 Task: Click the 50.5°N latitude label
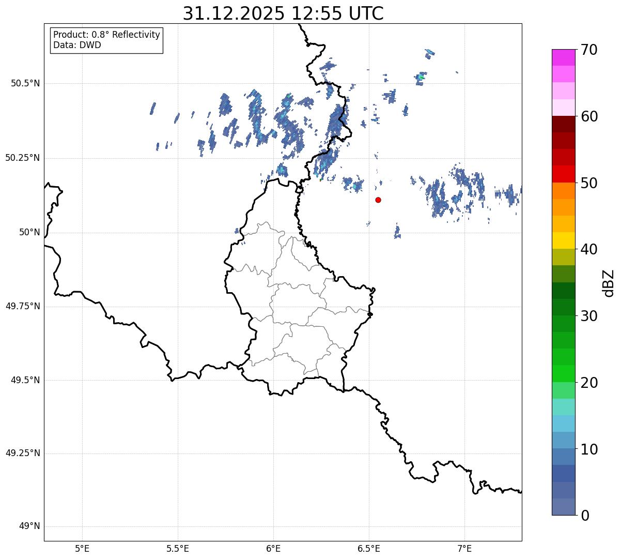coord(25,83)
